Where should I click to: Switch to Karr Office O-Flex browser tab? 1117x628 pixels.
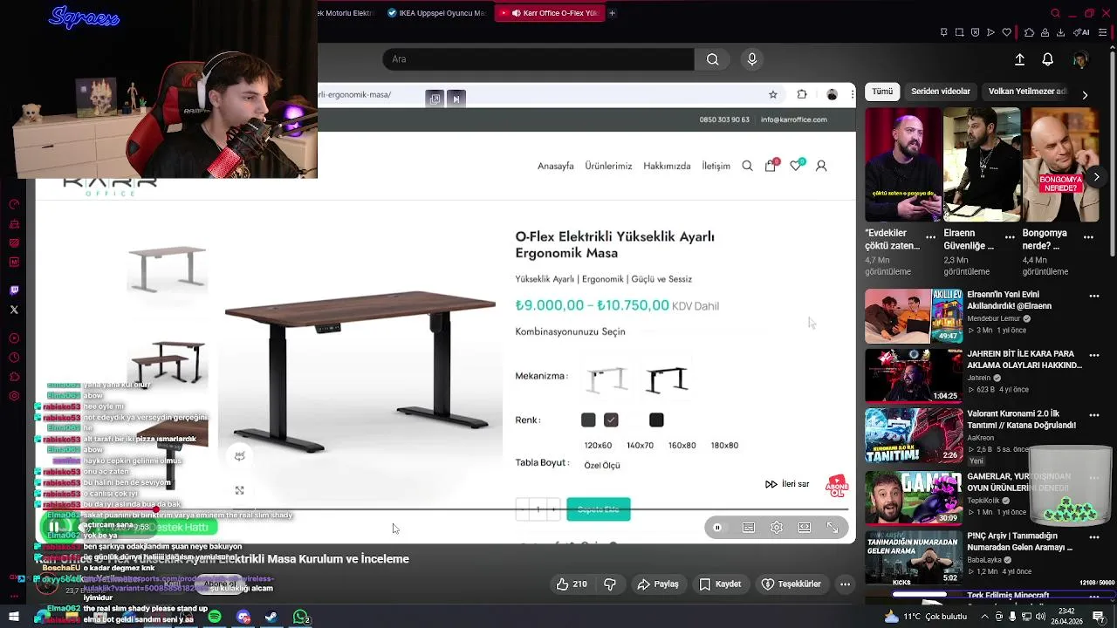click(x=549, y=13)
